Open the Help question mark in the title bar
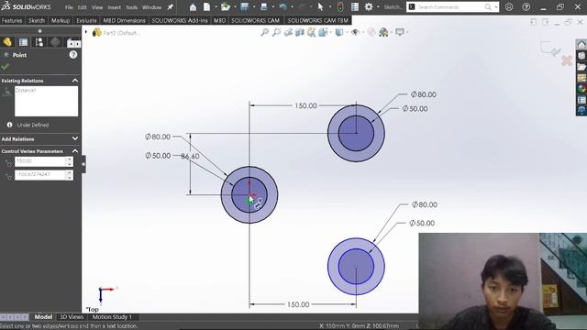This screenshot has width=587, height=330. [x=526, y=6]
